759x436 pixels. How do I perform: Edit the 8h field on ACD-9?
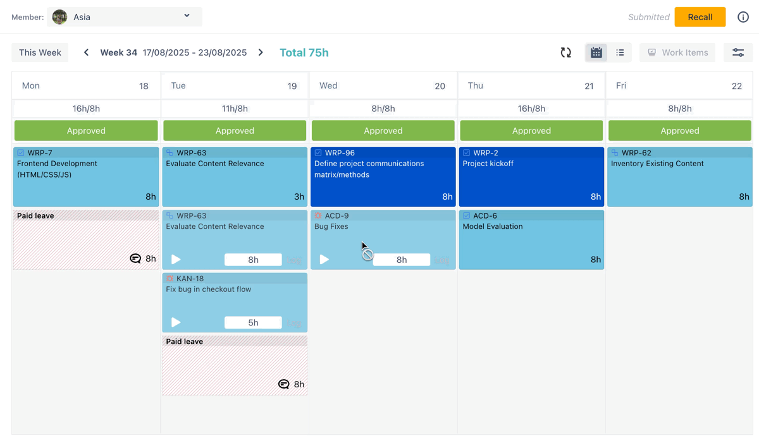[x=402, y=260]
